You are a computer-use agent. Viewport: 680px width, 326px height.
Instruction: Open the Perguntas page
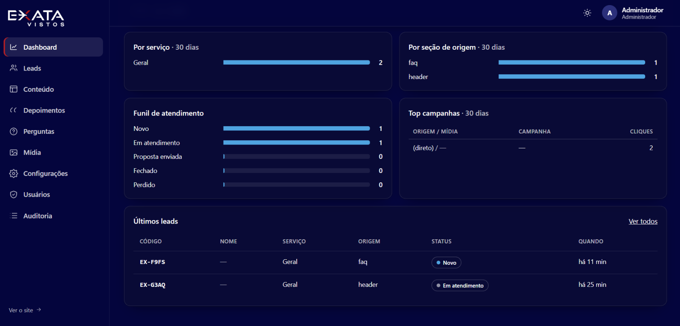pos(54,131)
